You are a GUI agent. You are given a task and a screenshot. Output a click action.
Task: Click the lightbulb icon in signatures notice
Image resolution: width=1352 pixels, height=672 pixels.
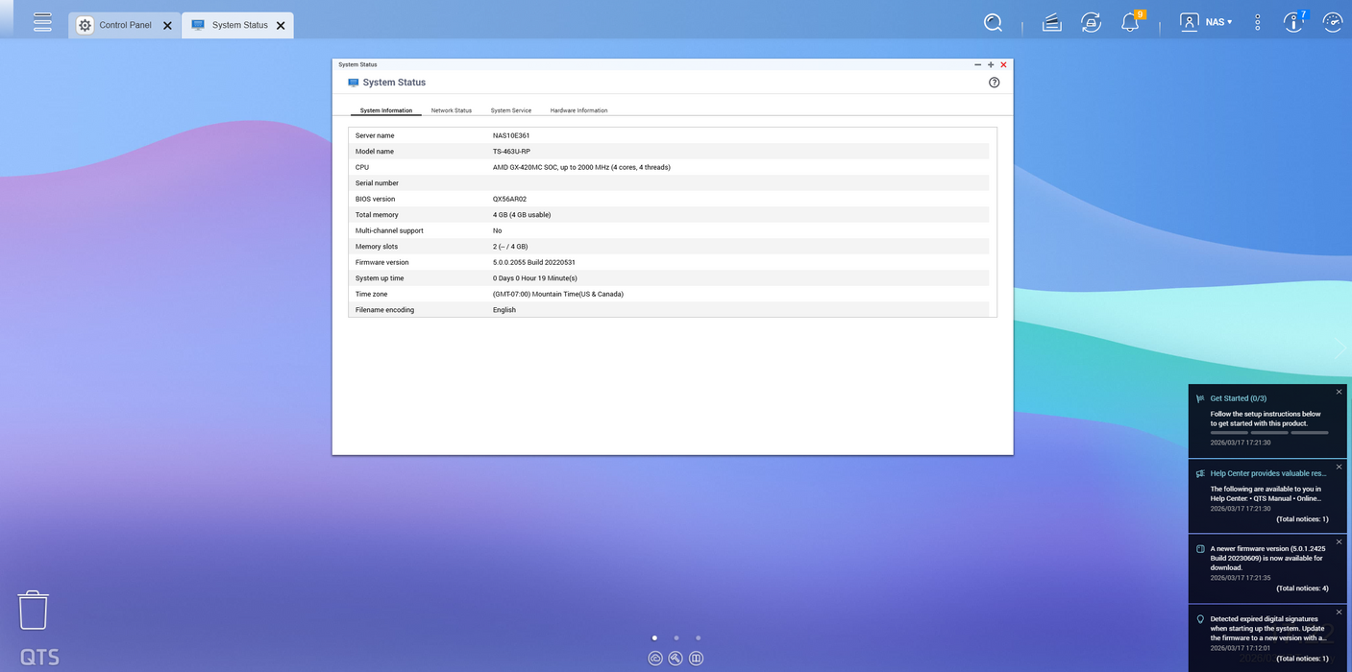pyautogui.click(x=1200, y=619)
